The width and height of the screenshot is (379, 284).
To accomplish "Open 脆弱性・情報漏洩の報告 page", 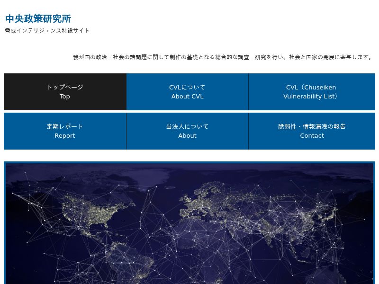I will pyautogui.click(x=312, y=126).
